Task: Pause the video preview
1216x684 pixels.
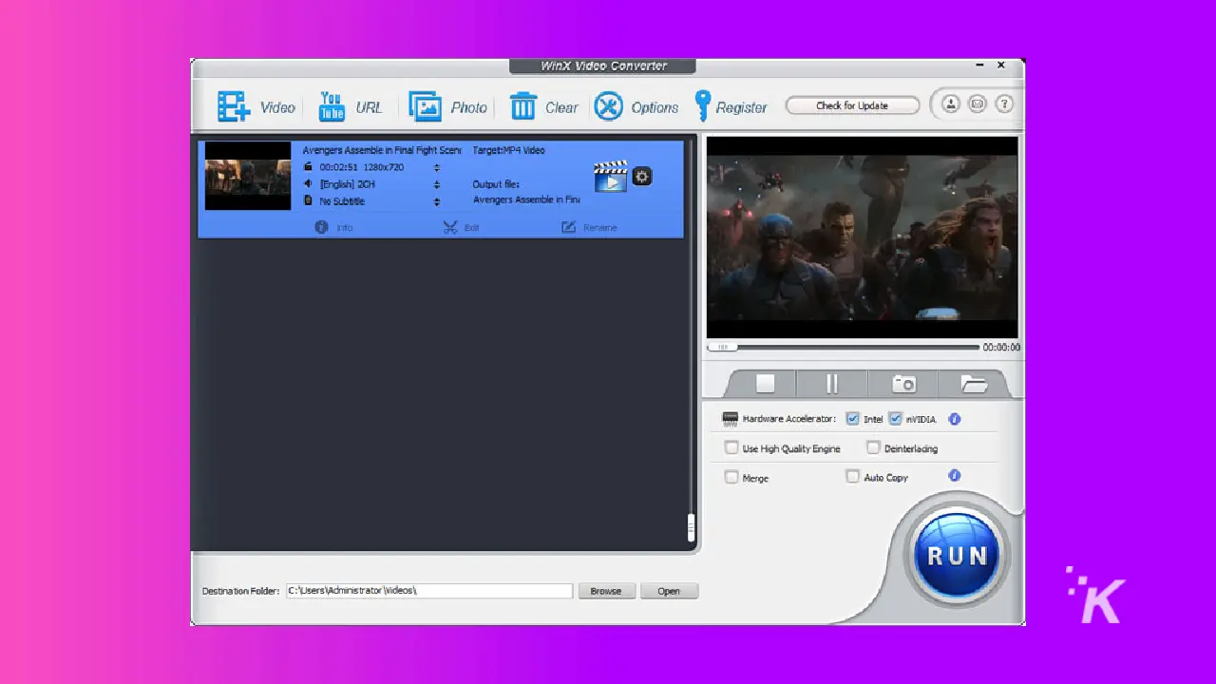Action: 832,383
